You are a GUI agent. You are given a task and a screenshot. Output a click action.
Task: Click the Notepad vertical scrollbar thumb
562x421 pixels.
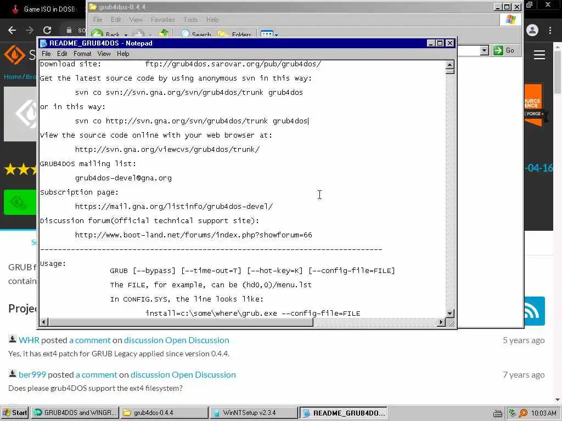(450, 71)
